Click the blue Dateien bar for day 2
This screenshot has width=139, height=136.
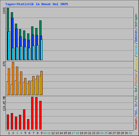12,33
